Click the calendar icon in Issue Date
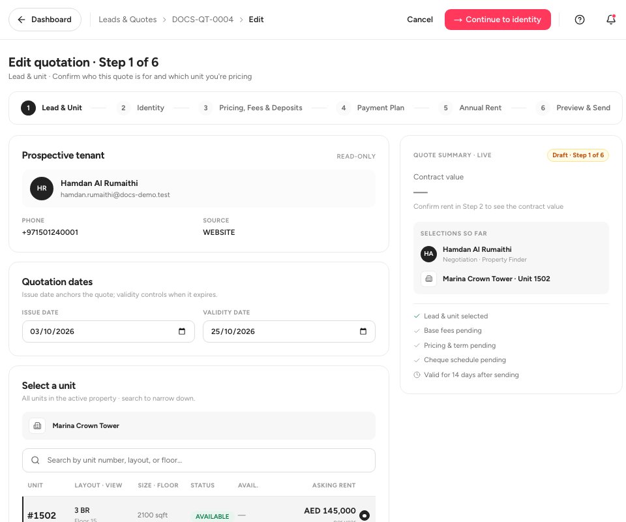Screen dimensions: 626x522 tap(182, 331)
